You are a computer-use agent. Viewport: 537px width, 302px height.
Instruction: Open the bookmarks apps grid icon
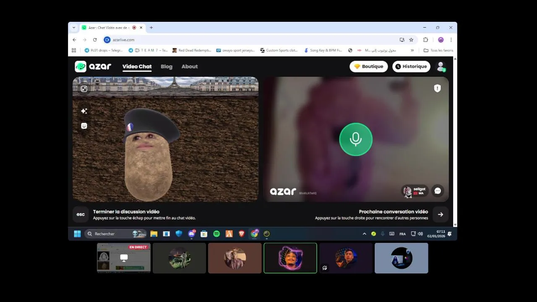point(74,50)
